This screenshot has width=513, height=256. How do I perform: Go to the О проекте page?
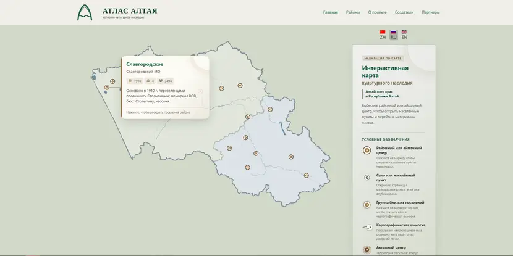pyautogui.click(x=377, y=12)
